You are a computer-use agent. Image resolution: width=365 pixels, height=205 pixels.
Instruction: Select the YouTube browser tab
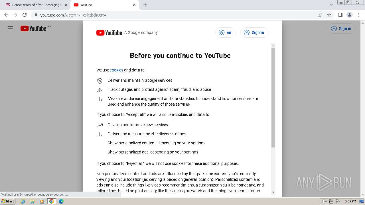(x=104, y=5)
